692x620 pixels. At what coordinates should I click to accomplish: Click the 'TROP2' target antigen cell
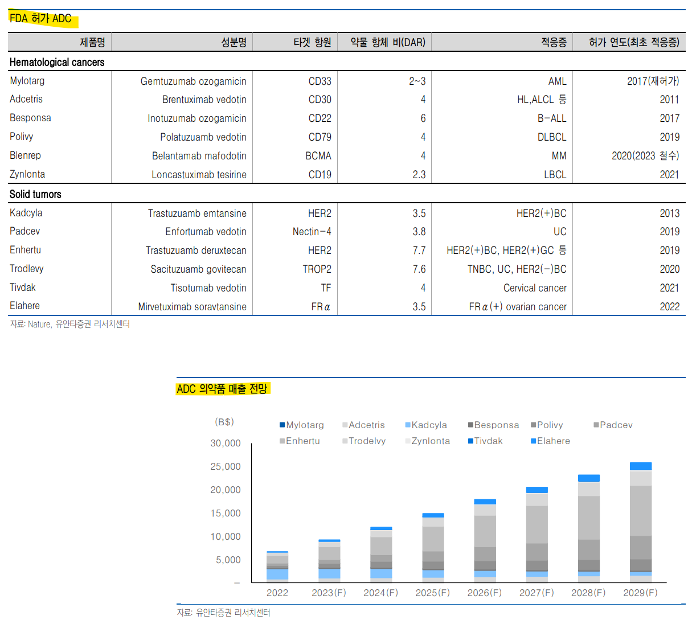(317, 269)
